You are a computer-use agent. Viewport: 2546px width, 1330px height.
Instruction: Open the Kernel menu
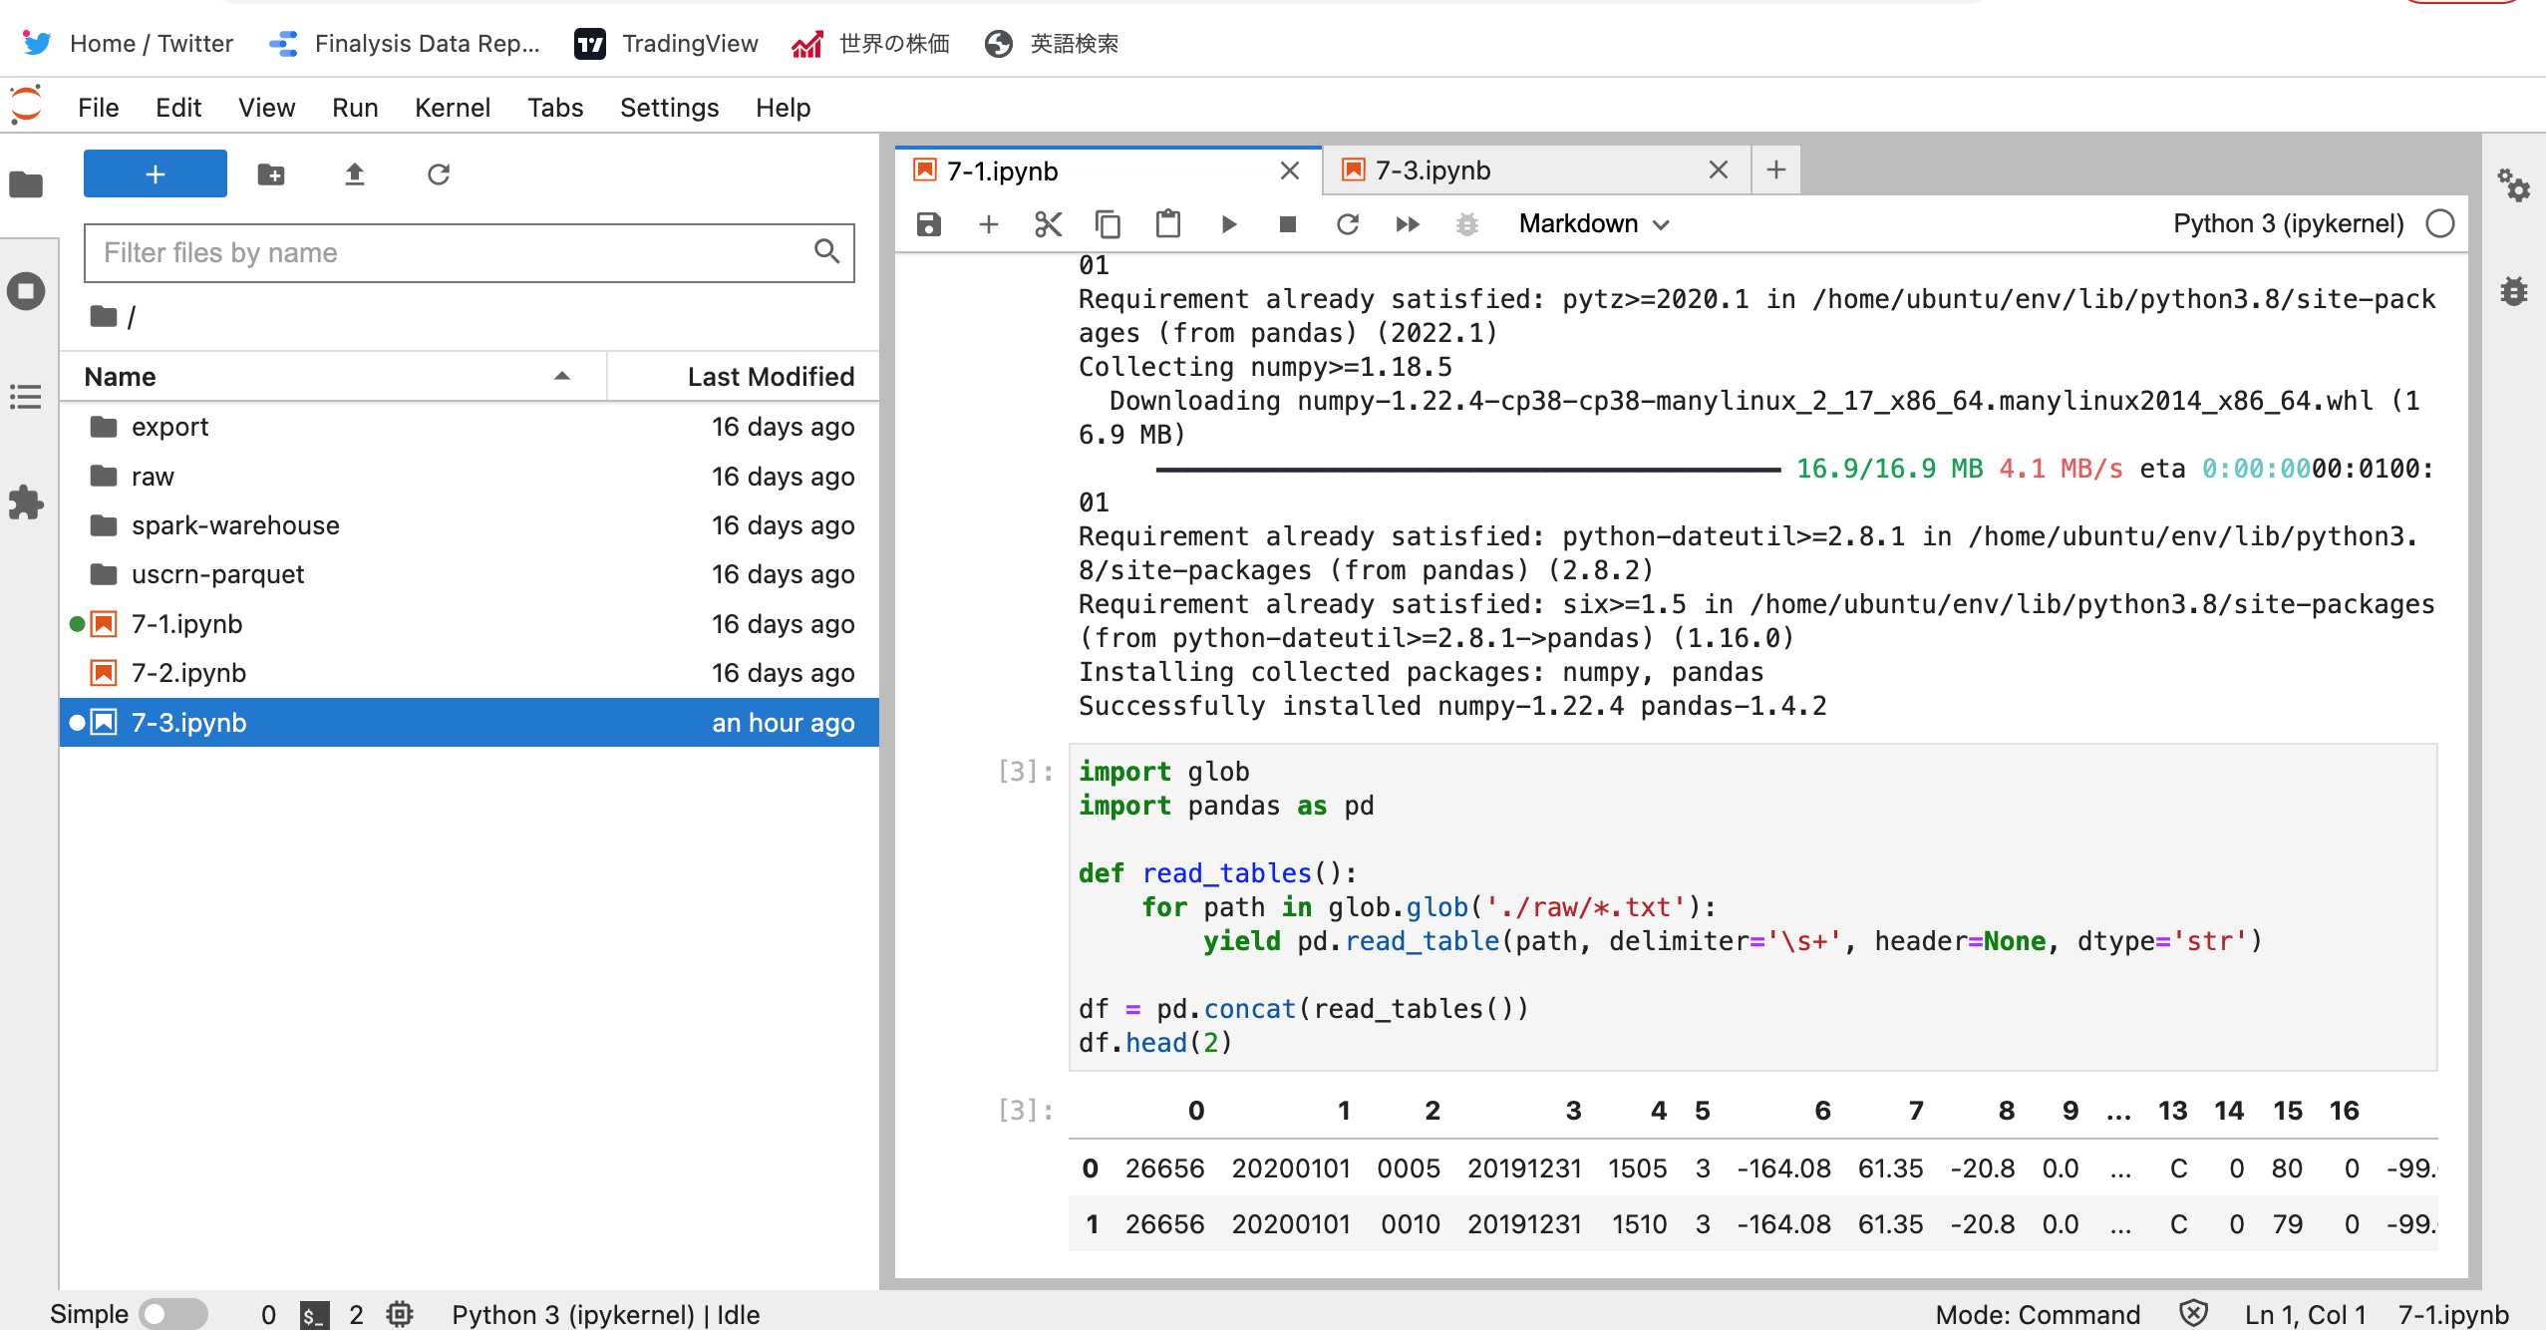pos(453,107)
